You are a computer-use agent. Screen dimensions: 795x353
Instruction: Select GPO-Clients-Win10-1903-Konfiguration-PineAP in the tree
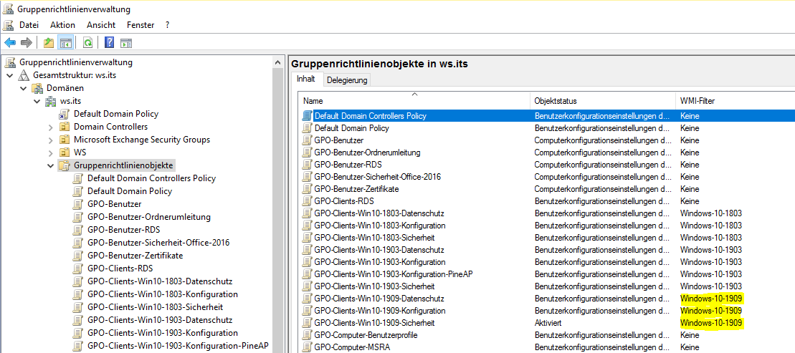pyautogui.click(x=178, y=346)
